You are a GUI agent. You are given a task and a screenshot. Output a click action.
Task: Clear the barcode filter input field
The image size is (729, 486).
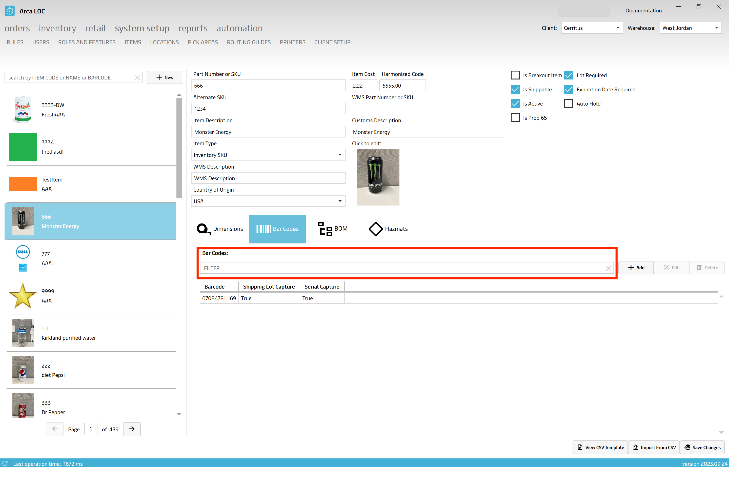tap(608, 267)
